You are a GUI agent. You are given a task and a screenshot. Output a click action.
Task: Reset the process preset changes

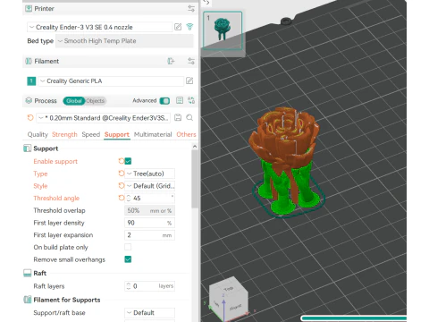point(30,118)
